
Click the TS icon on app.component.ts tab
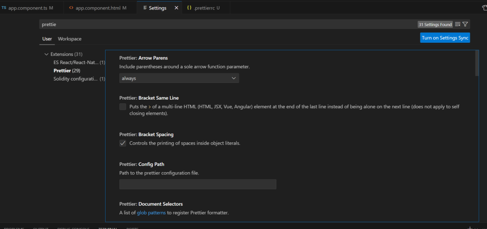(x=4, y=8)
